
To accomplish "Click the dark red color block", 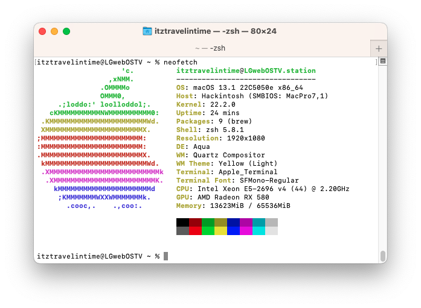I will (195, 222).
